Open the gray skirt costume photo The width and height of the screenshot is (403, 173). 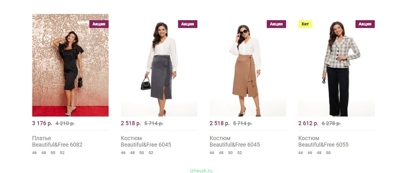coord(159,65)
